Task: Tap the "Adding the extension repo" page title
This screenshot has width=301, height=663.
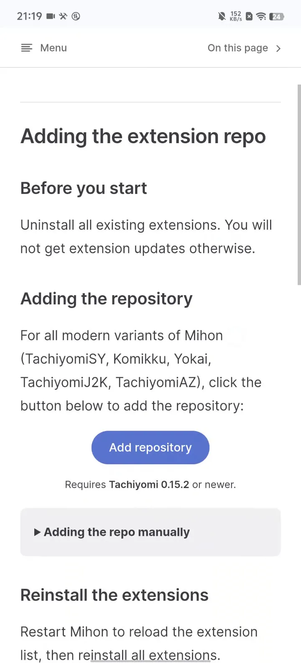Action: coord(143,136)
